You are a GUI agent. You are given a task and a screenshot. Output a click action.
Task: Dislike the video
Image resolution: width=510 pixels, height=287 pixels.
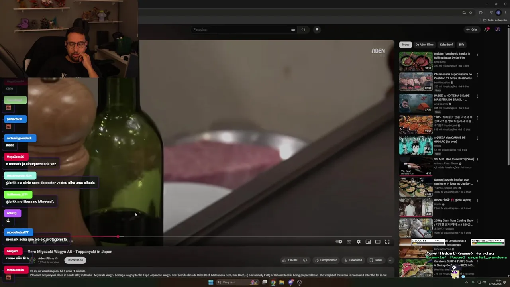point(305,260)
